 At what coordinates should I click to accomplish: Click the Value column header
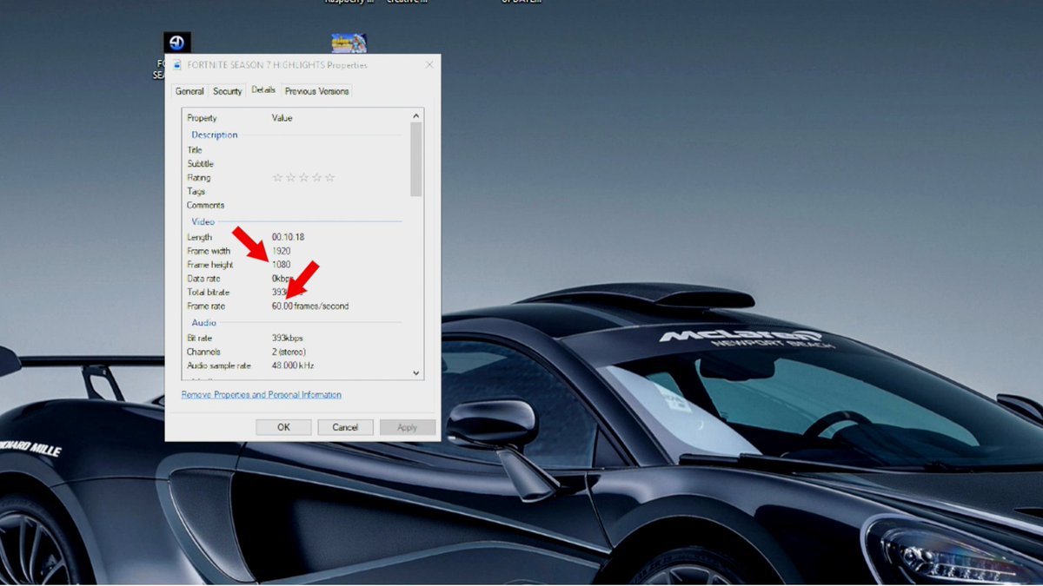coord(282,118)
